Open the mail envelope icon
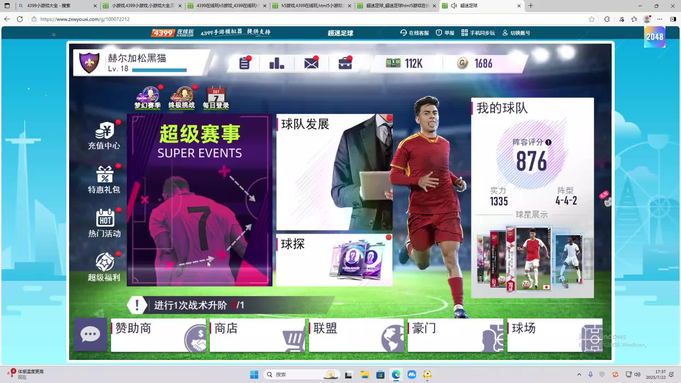The width and height of the screenshot is (681, 383). pyautogui.click(x=311, y=64)
